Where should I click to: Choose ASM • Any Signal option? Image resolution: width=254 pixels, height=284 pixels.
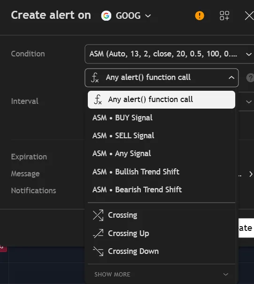(162, 154)
